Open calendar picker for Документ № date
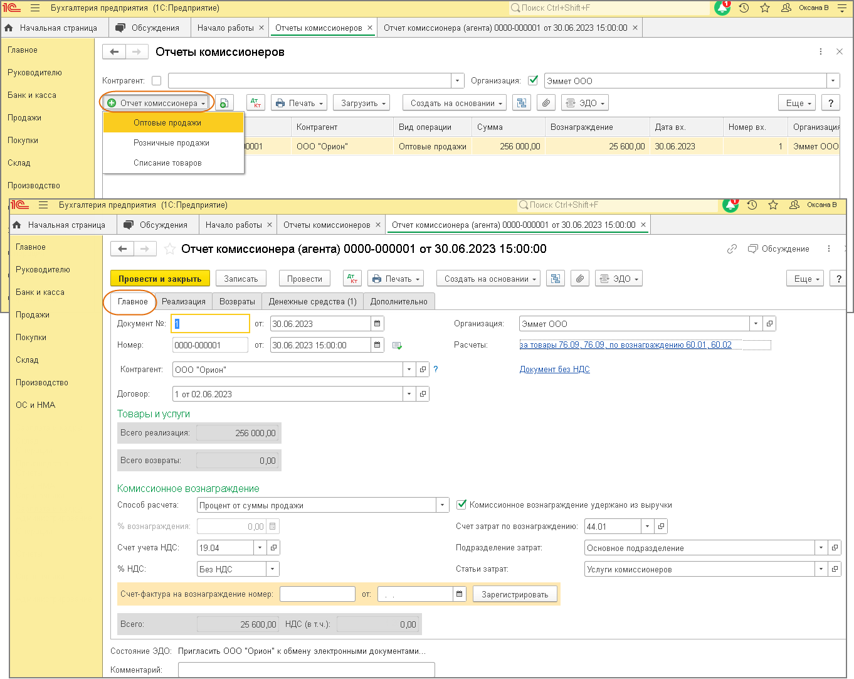The width and height of the screenshot is (854, 679). 377,324
